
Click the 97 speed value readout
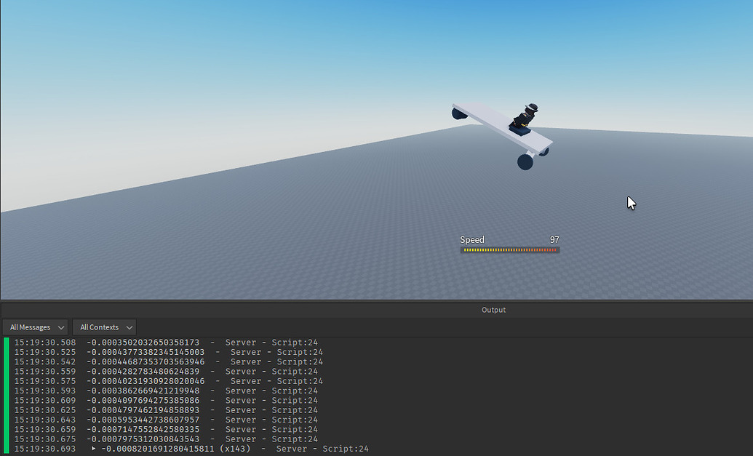[554, 239]
